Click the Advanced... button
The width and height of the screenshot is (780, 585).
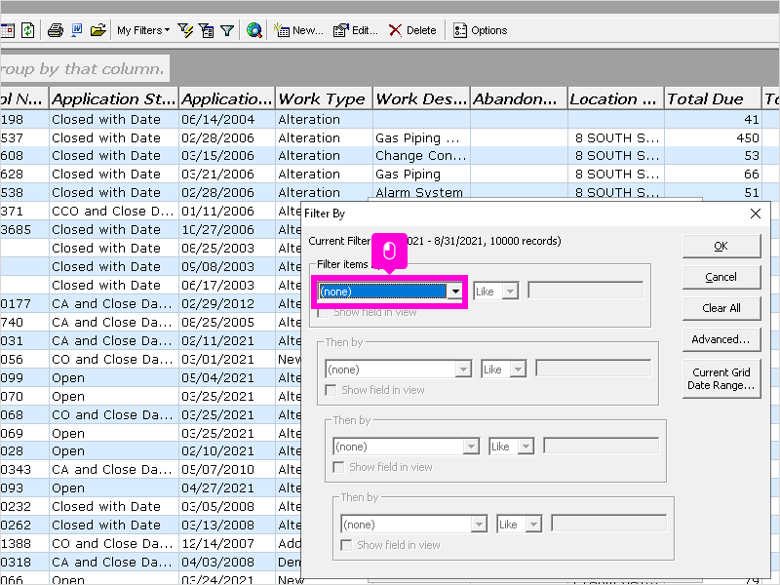tap(721, 339)
